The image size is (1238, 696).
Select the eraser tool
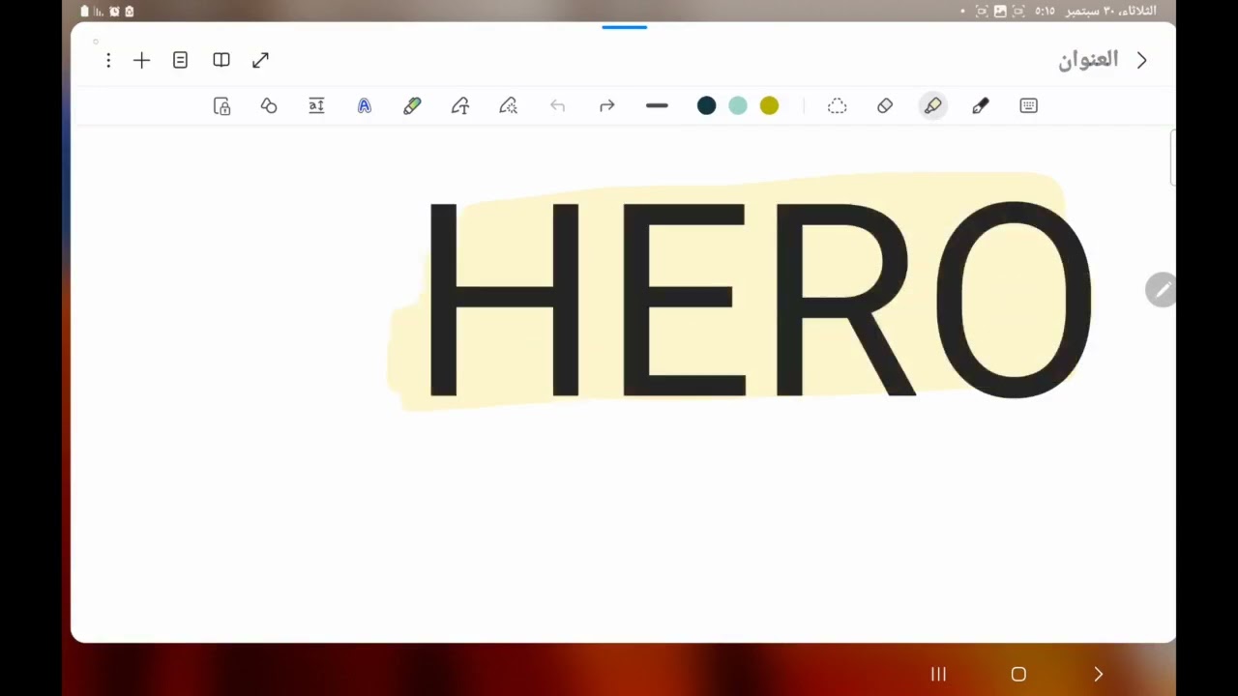coord(885,106)
